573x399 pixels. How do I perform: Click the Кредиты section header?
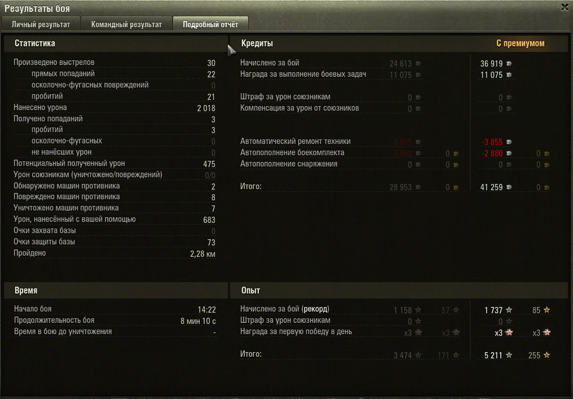399,43
